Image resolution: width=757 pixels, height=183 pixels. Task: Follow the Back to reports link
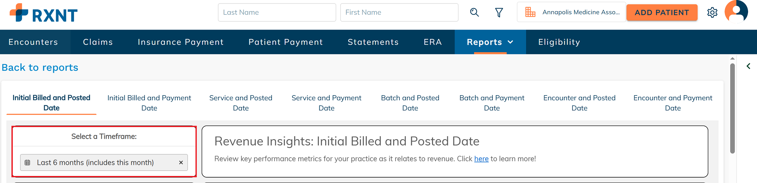[40, 67]
